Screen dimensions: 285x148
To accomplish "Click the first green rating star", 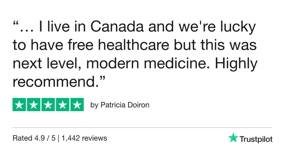I will pos(19,105).
